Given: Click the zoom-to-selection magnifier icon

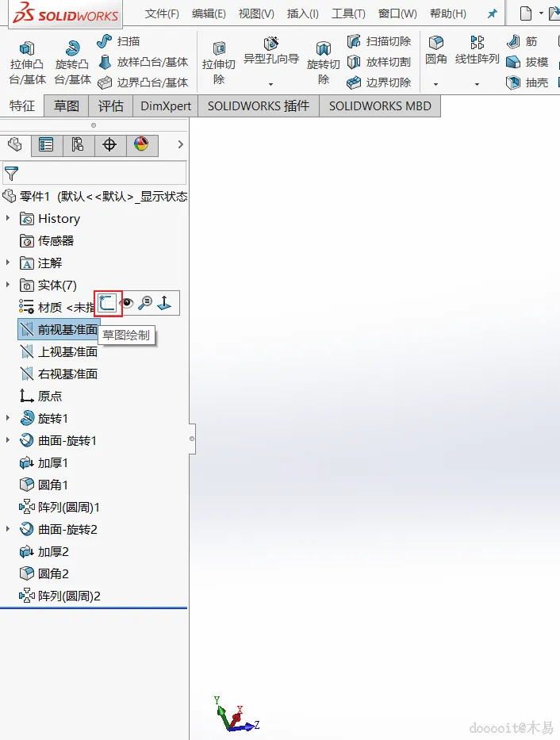Looking at the screenshot, I should (x=145, y=303).
